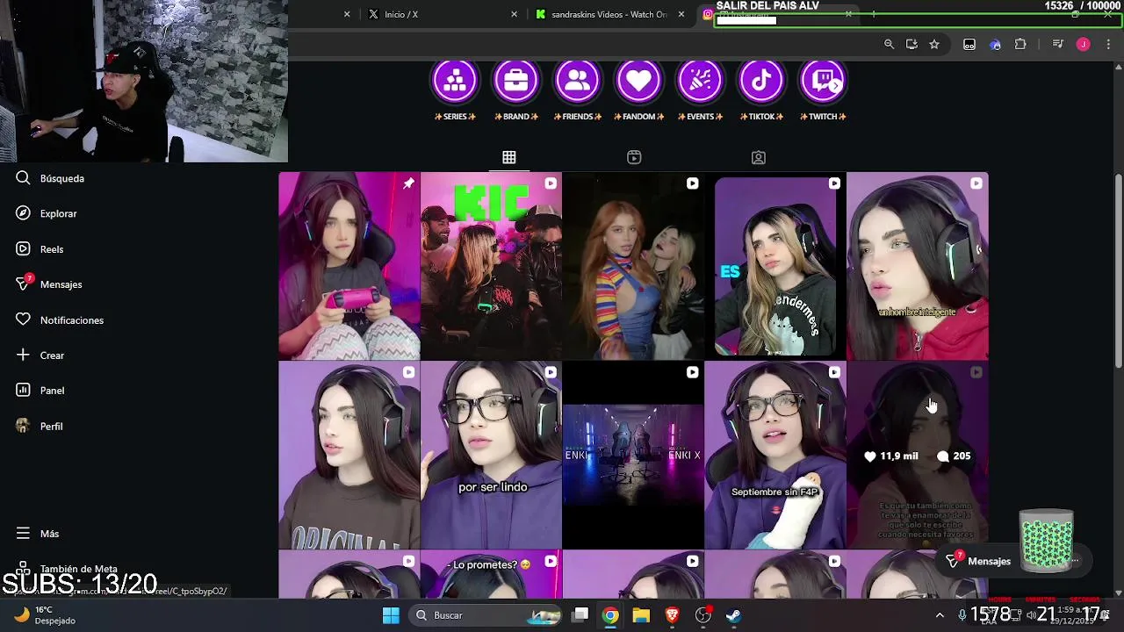Open the Chrome three-dot menu
This screenshot has width=1124, height=632.
click(x=1108, y=44)
